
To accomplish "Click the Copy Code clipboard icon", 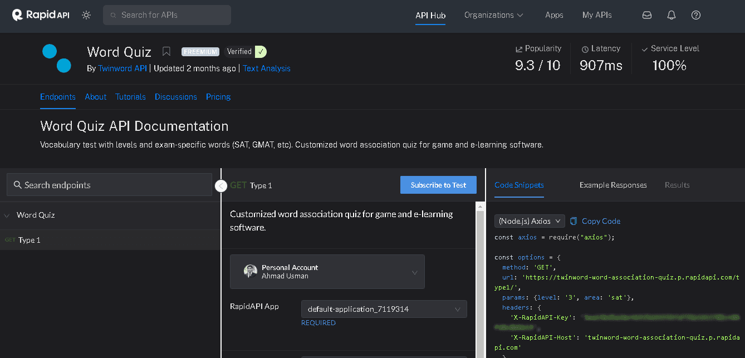I will coord(574,221).
